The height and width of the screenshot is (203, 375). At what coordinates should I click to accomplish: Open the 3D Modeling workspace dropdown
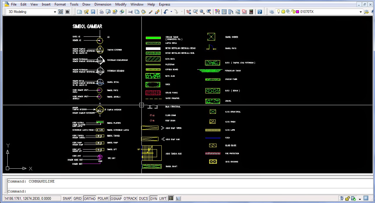[55, 11]
